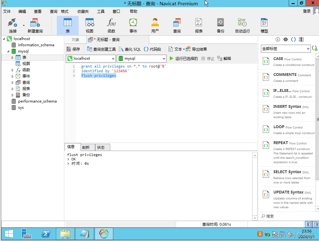Expand the 函数 functions tree node
This screenshot has height=241, width=319.
pyautogui.click(x=12, y=70)
